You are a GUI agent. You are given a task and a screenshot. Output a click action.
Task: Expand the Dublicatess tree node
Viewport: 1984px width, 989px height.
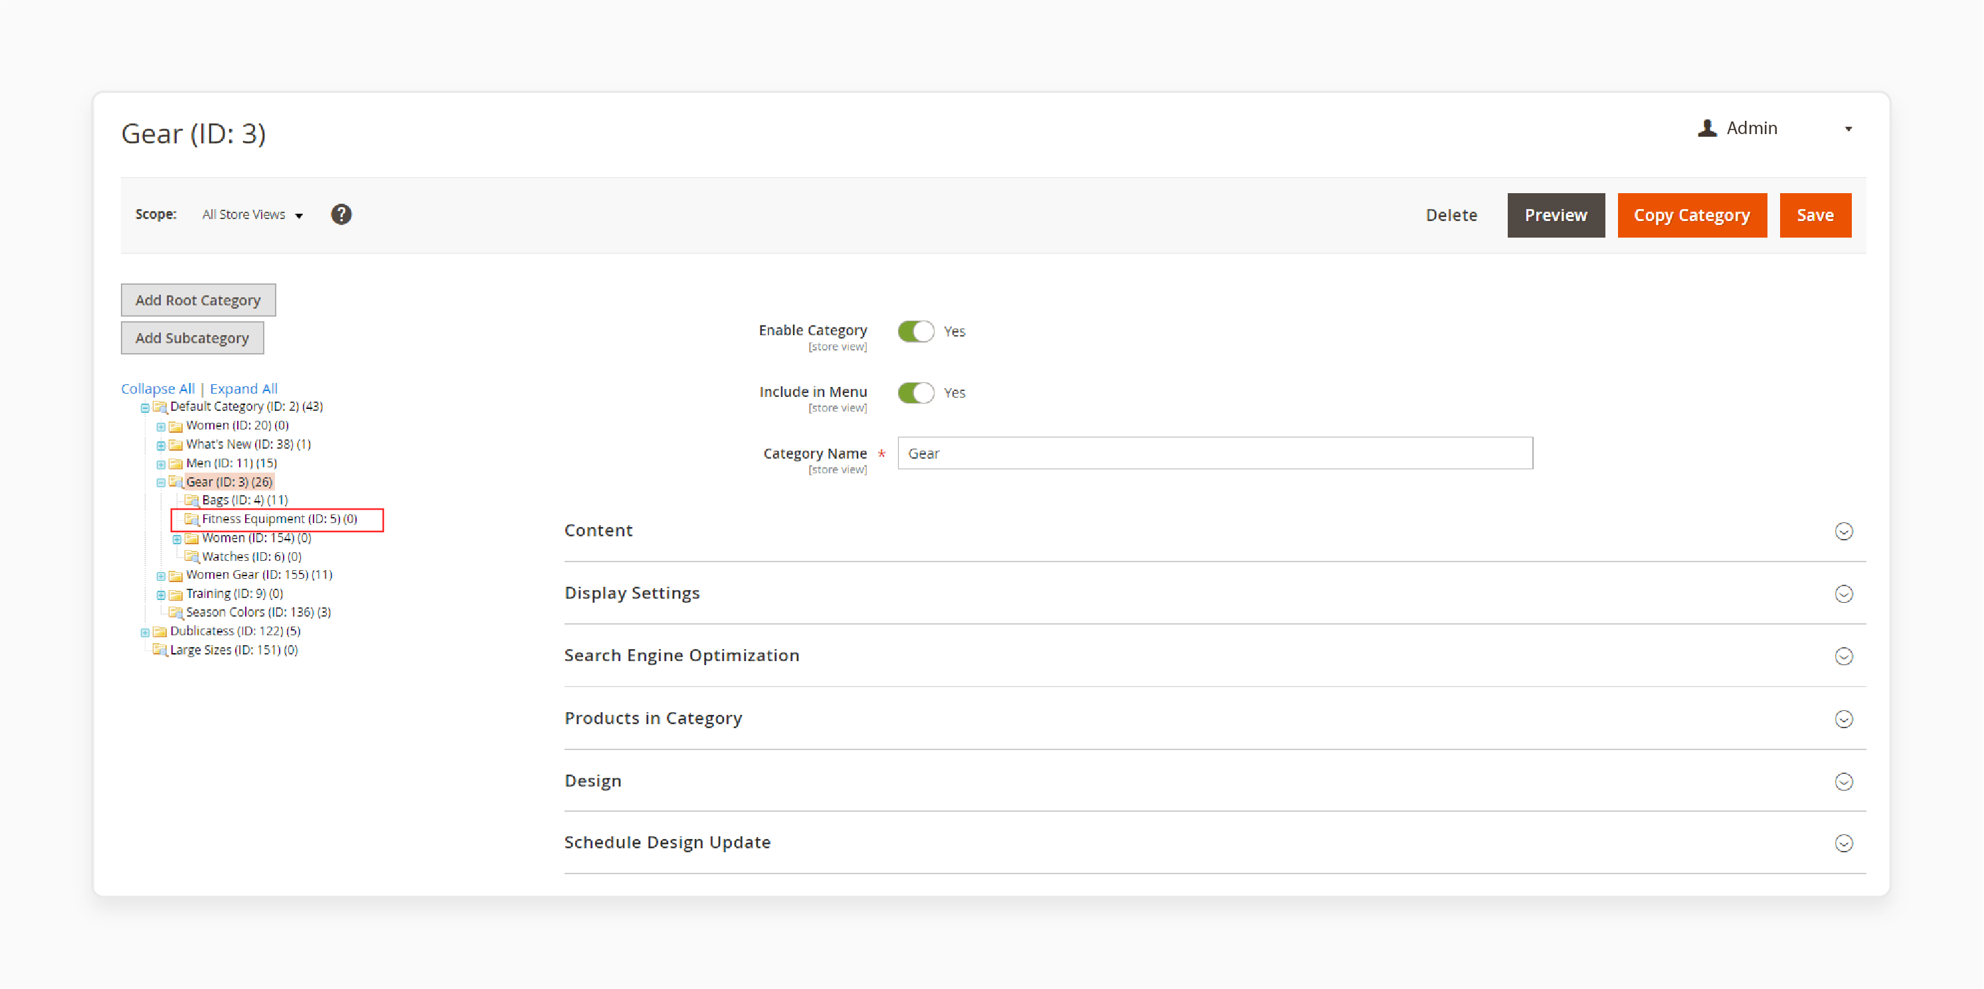click(x=145, y=632)
